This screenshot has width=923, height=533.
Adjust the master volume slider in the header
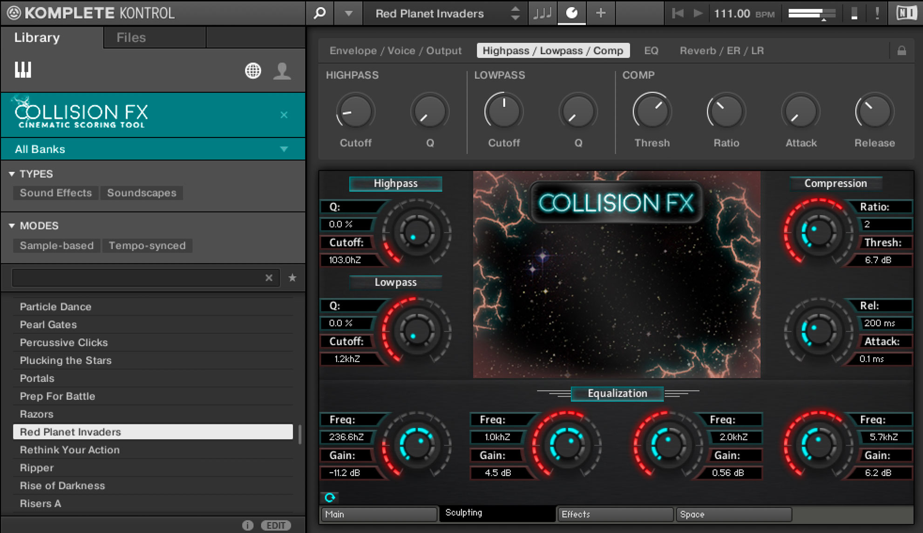click(810, 13)
